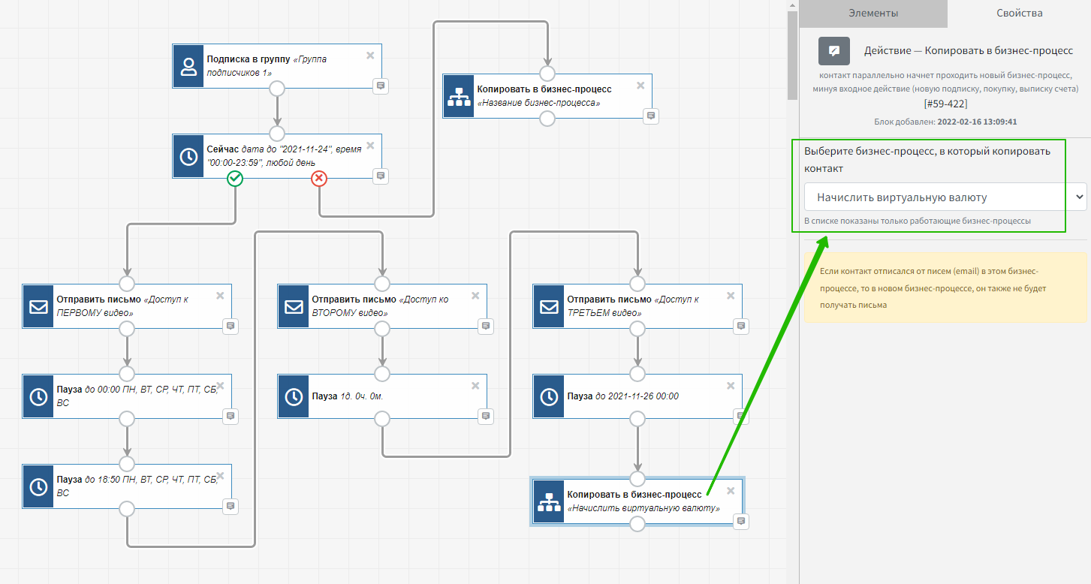
Task: Click the hierarchy icon of the "Начислить виртуальную валюту" block
Action: tap(549, 501)
